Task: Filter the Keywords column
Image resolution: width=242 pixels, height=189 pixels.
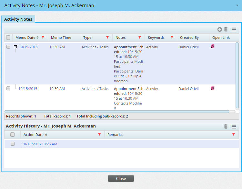Action: (x=172, y=38)
